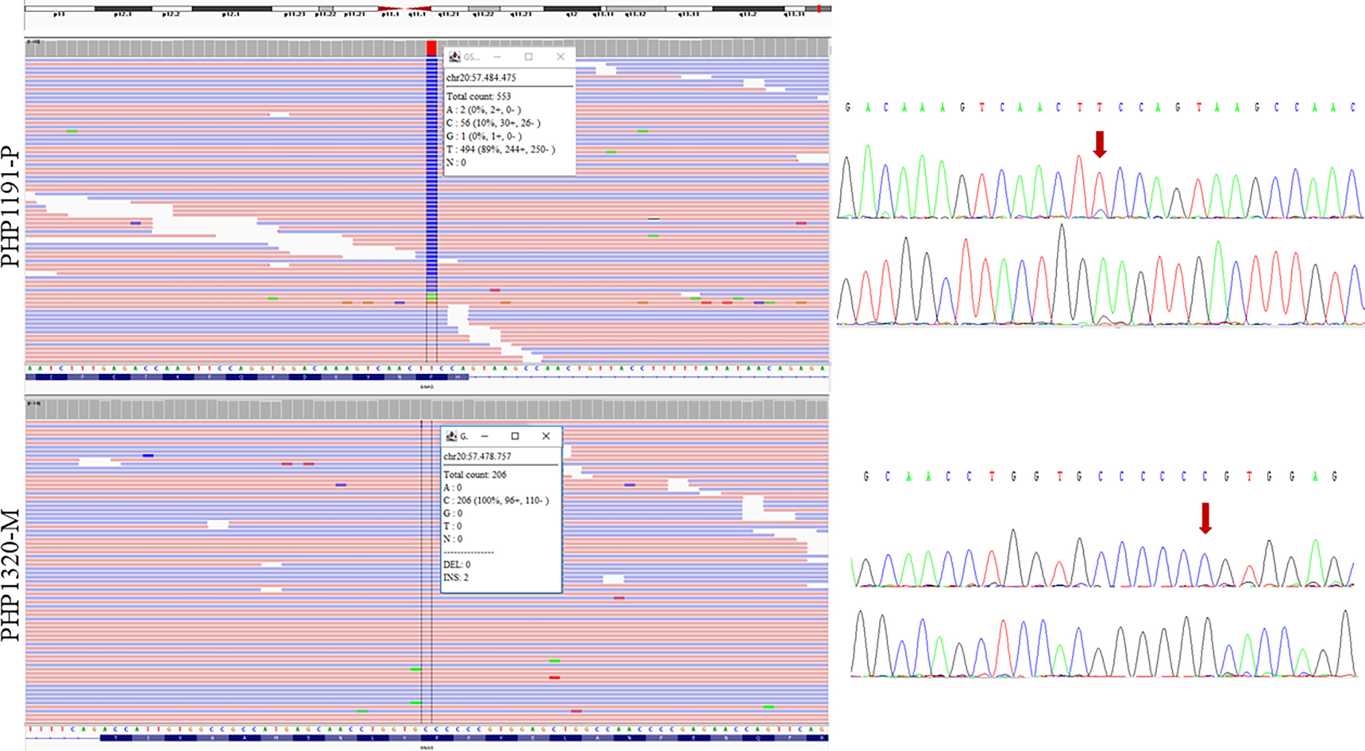The width and height of the screenshot is (1365, 751).
Task: Click the app icon in the chr20:57.478.757 popup title bar
Action: (x=451, y=436)
